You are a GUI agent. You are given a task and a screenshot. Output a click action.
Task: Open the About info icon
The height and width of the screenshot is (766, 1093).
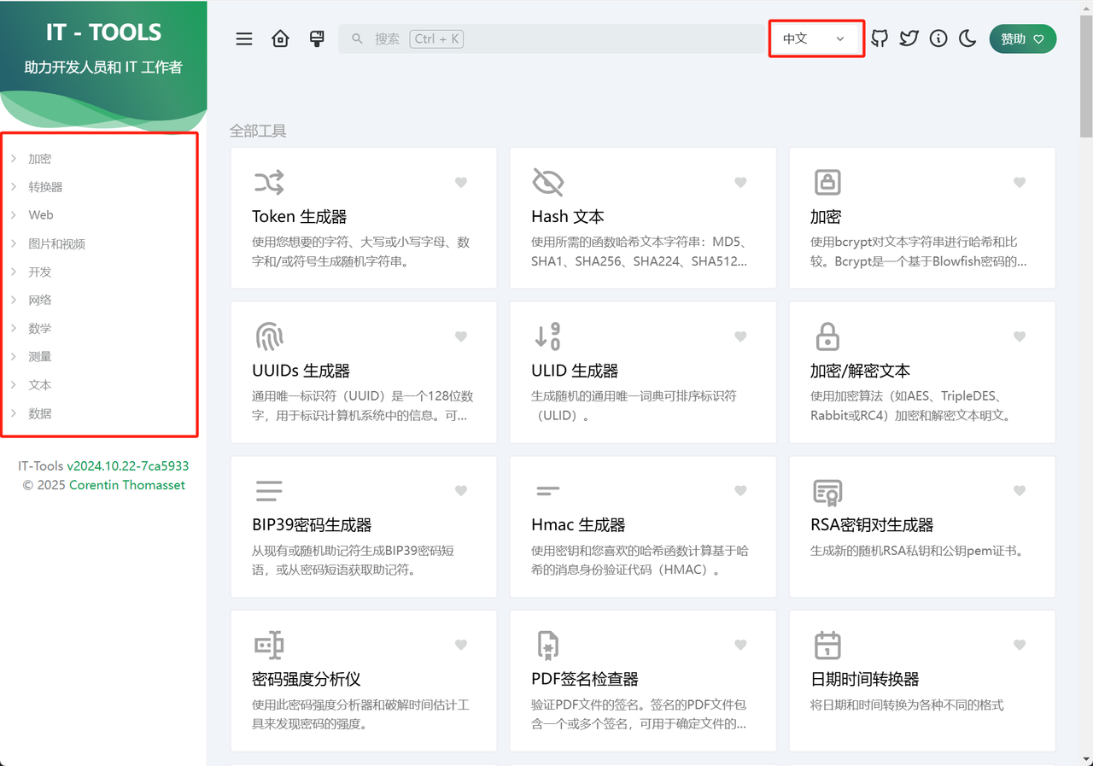(938, 38)
